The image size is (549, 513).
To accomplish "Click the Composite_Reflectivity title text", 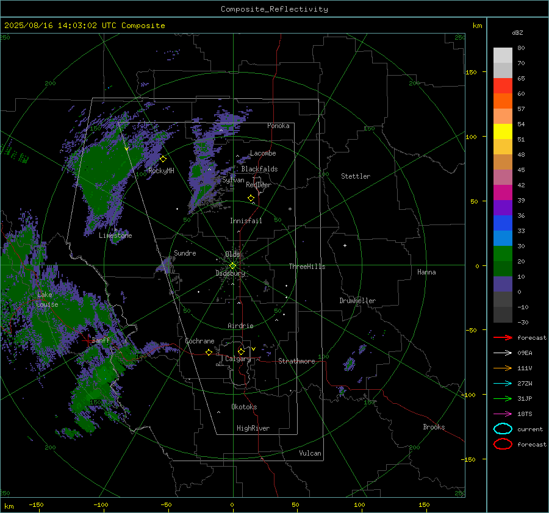I will click(274, 9).
